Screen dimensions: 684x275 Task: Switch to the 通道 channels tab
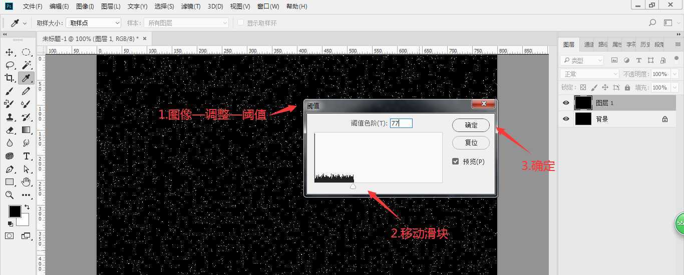pyautogui.click(x=589, y=44)
